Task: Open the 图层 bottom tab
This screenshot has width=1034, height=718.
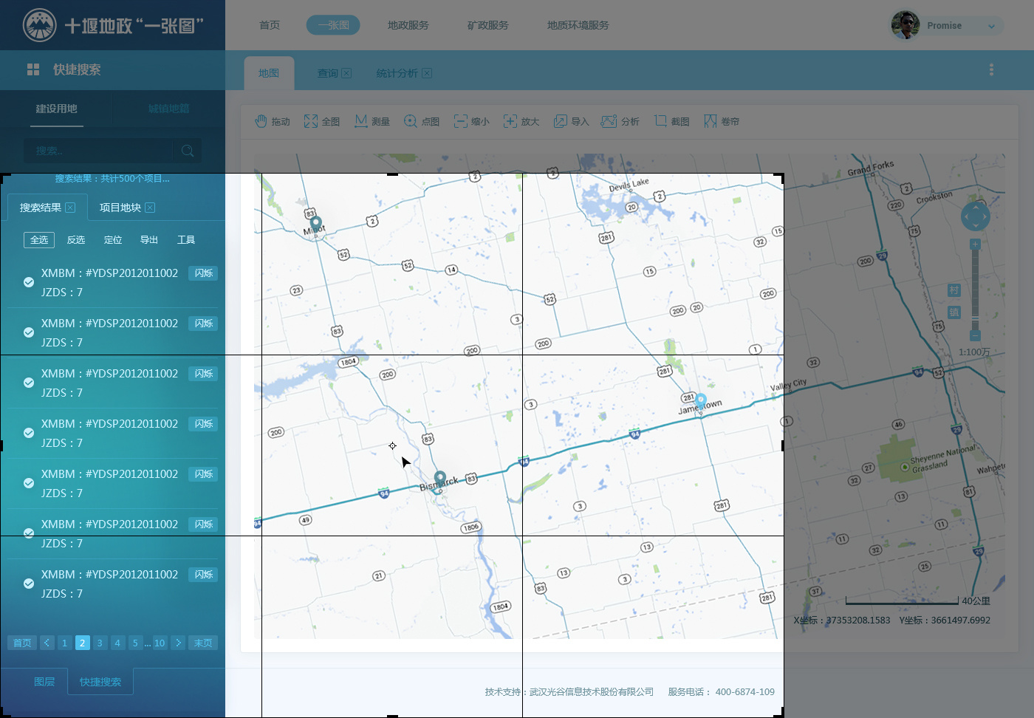Action: pos(44,682)
